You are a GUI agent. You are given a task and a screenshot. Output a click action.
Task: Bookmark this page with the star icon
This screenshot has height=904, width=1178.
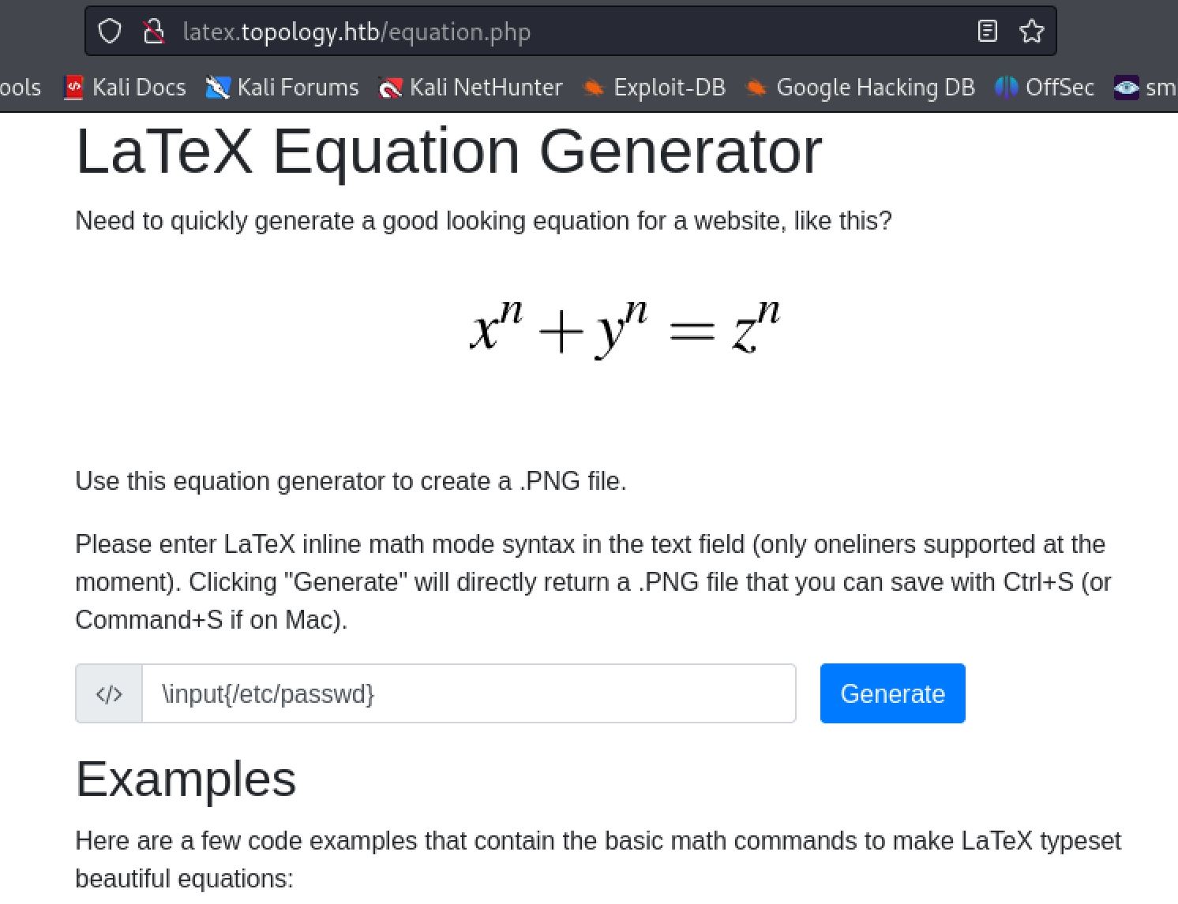(x=1031, y=32)
